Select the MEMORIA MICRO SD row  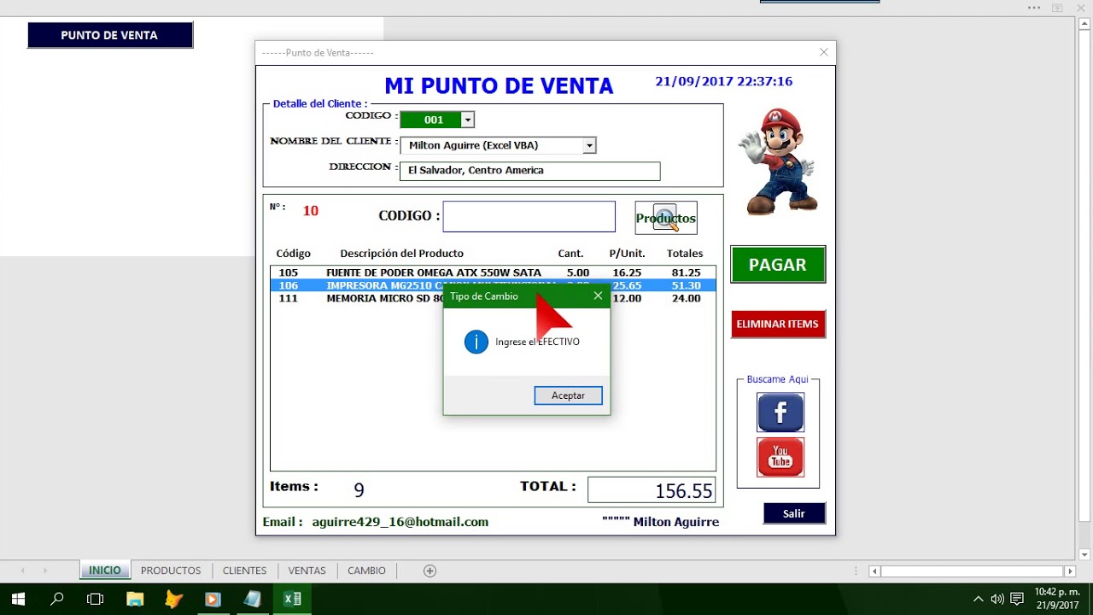tap(493, 299)
